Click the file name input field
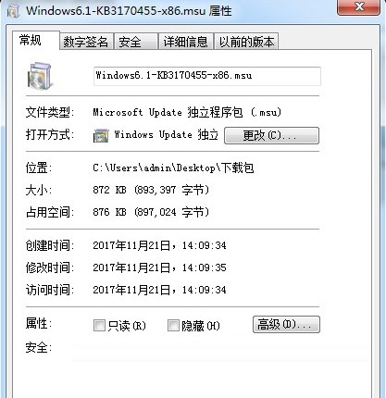386x398 pixels. (x=207, y=76)
